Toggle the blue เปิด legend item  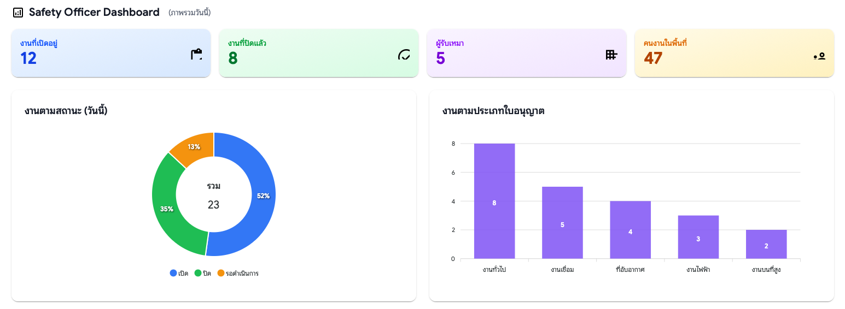(x=179, y=273)
